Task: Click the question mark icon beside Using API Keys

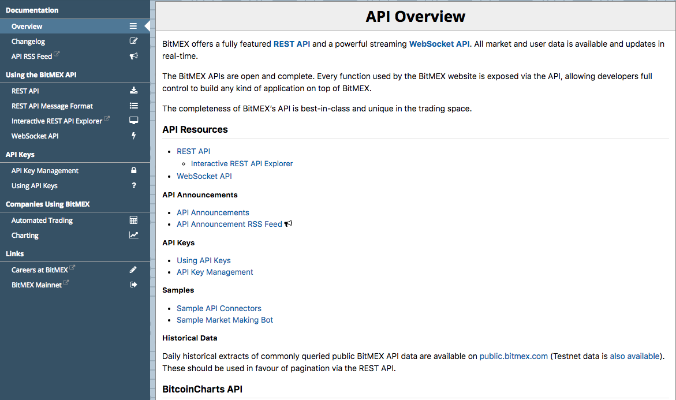Action: pos(134,185)
